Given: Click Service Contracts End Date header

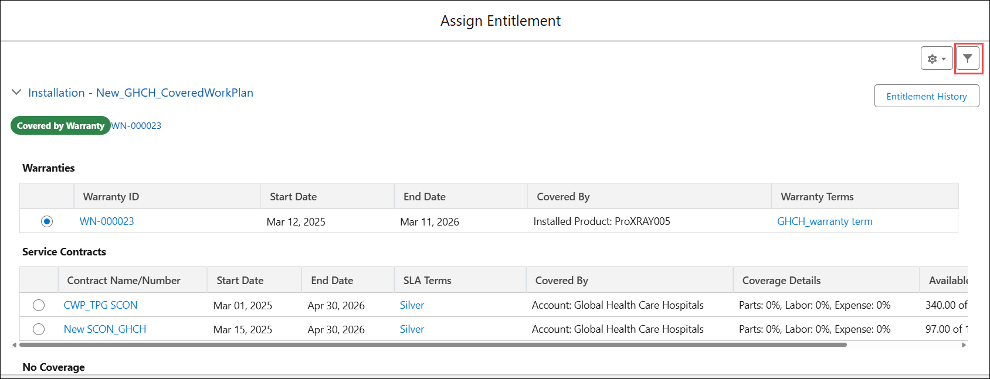Looking at the screenshot, I should (x=348, y=280).
